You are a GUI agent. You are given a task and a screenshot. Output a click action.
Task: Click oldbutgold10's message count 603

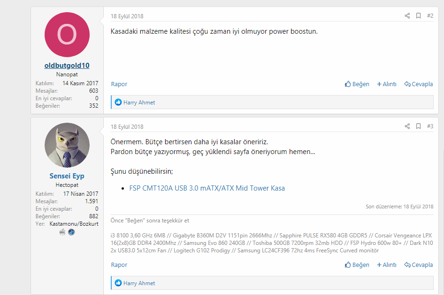coord(93,91)
